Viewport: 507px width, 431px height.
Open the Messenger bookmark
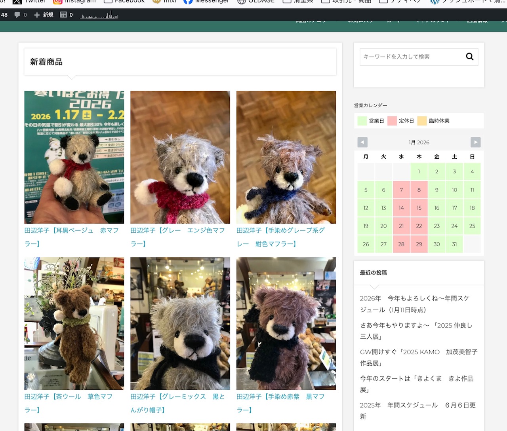pyautogui.click(x=206, y=1)
